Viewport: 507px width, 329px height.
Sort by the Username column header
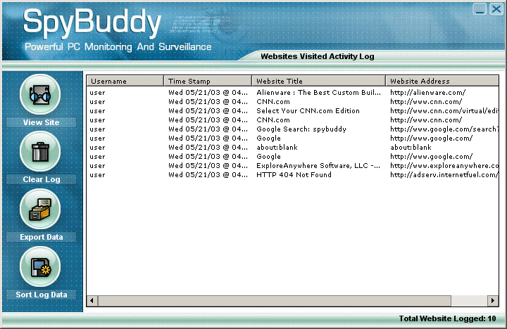coord(125,81)
